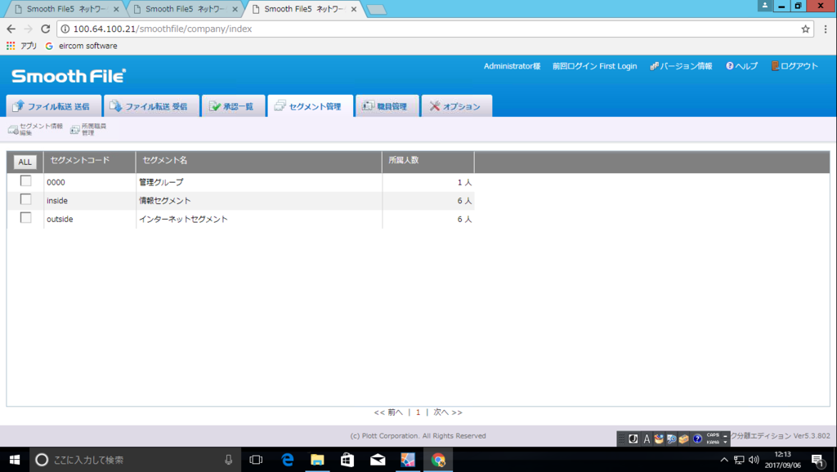
Task: Open File Explorer from taskbar
Action: (318, 460)
